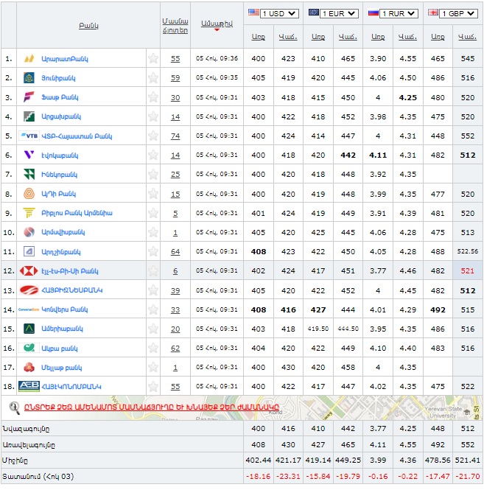This screenshot has height=490, width=484.
Task: Open branch count 74 link for VTB
Action: click(175, 136)
